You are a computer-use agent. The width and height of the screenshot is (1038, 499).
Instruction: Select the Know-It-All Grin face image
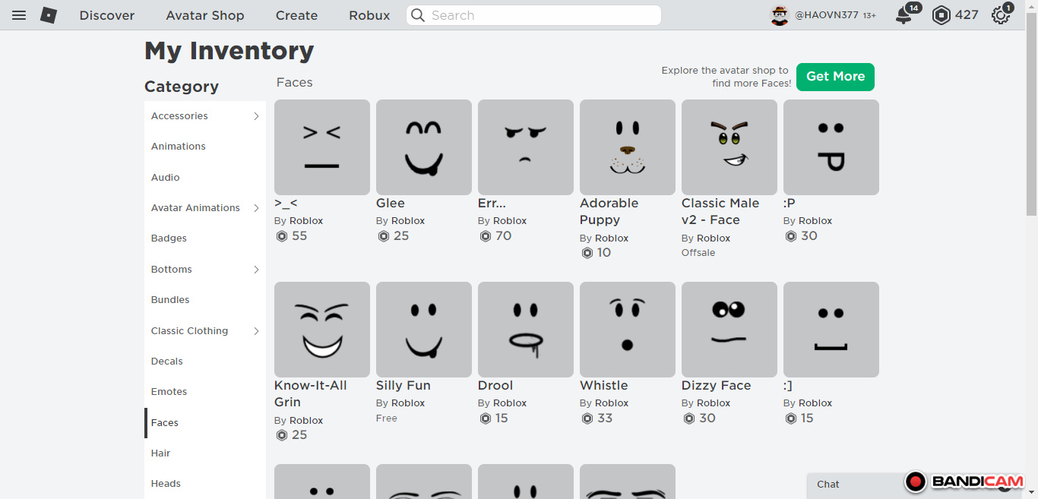click(321, 330)
